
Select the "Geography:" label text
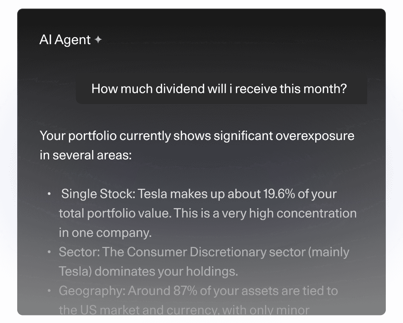coord(92,291)
